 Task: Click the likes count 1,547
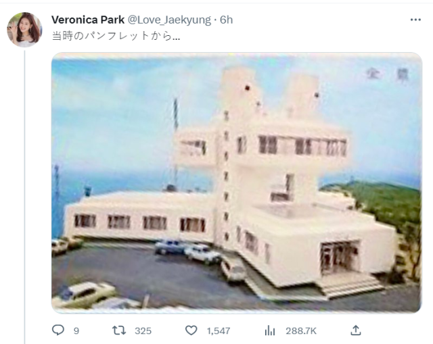219,330
